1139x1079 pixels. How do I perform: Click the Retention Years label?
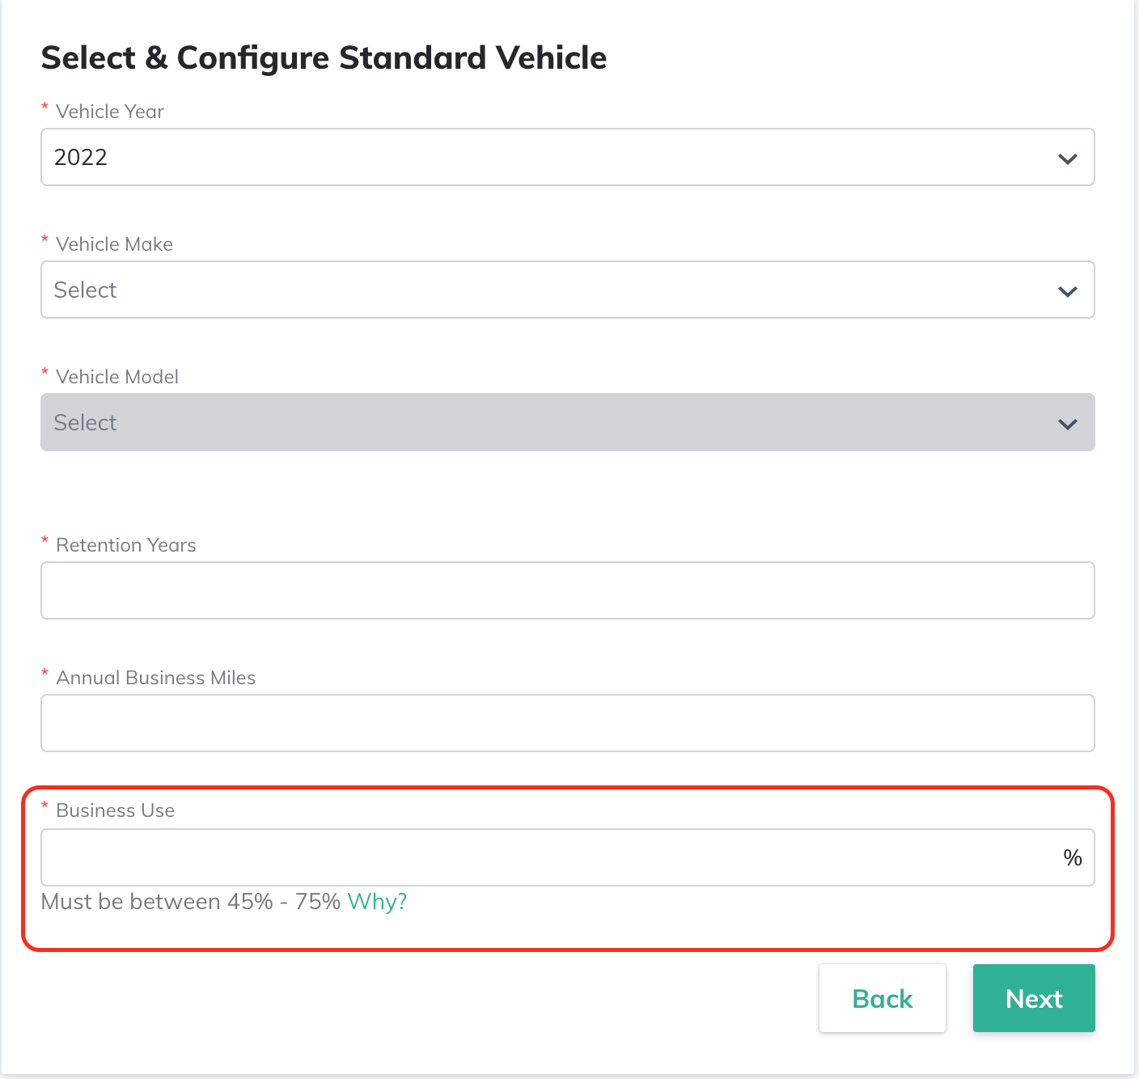pos(126,545)
